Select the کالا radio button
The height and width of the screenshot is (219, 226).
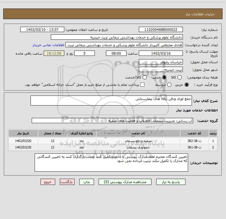179,77
